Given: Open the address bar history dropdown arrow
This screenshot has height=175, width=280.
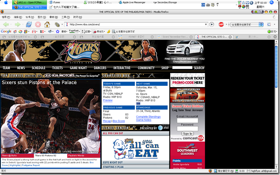Looking at the screenshot, I should point(206,24).
